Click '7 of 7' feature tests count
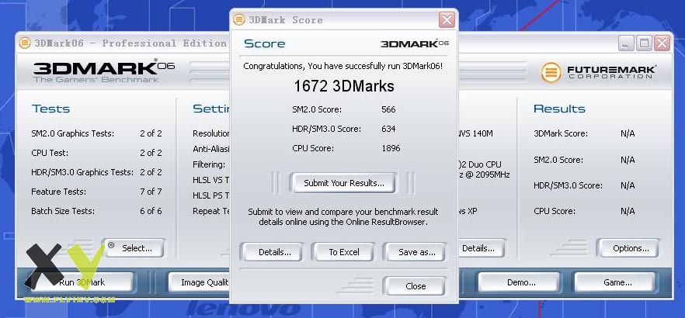 pyautogui.click(x=151, y=192)
